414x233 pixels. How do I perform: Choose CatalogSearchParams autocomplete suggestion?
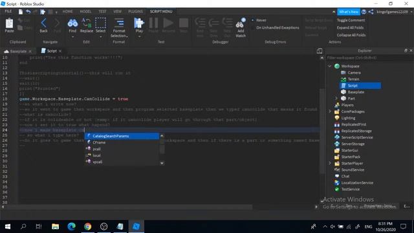coord(122,136)
